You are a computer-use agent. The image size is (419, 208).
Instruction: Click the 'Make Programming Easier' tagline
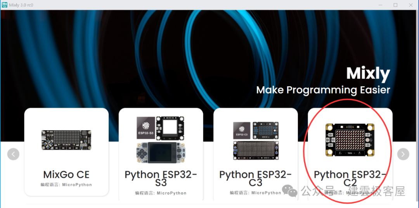(x=323, y=90)
